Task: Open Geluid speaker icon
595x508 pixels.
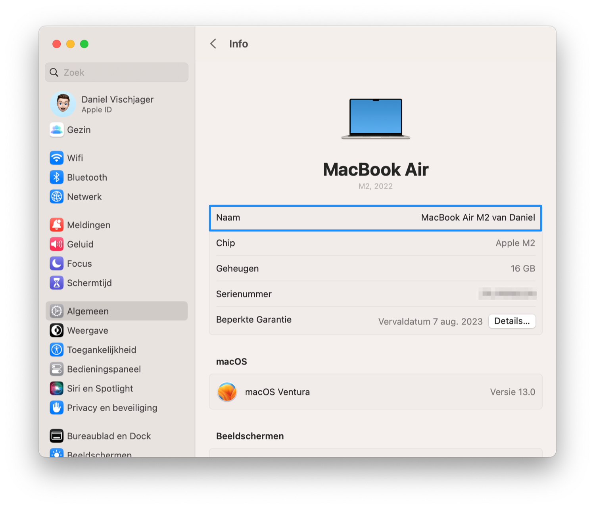Action: tap(57, 244)
